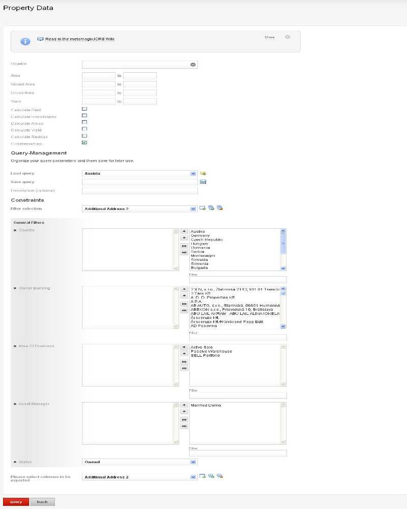Click the add arrow in the Country filter
The height and width of the screenshot is (509, 407).
[184, 231]
